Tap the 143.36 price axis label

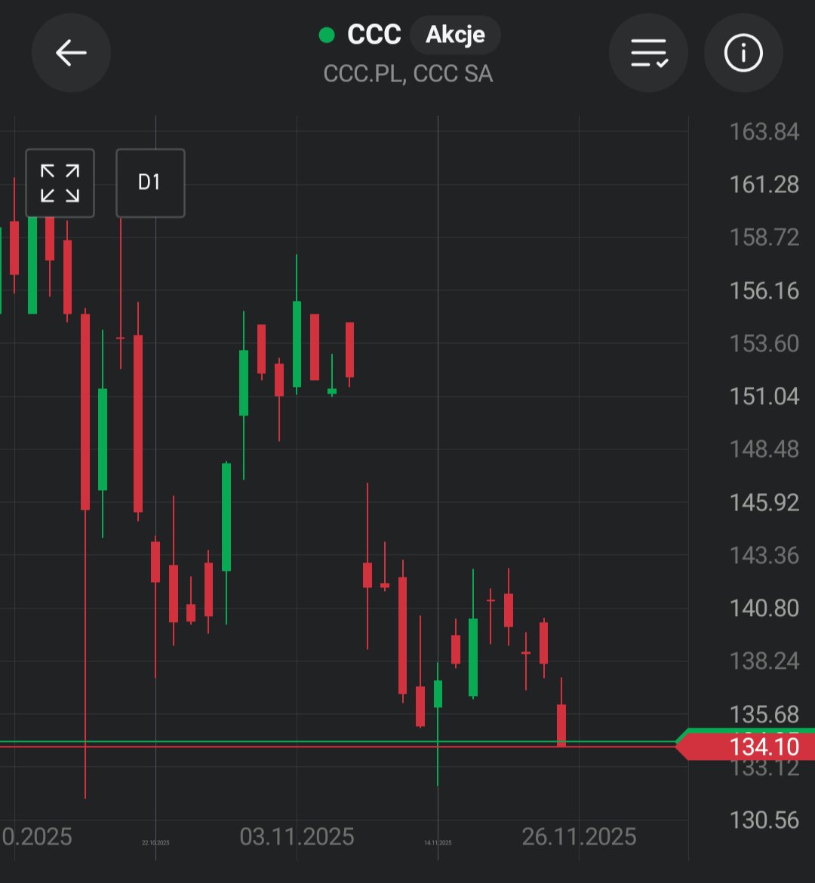764,555
